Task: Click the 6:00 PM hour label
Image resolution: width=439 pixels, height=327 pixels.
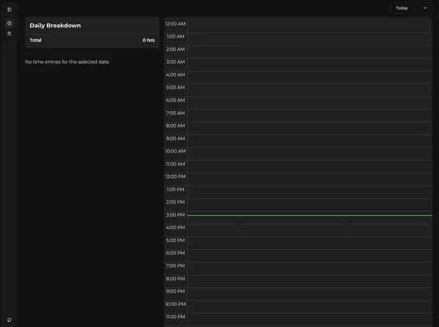Action: (x=175, y=254)
